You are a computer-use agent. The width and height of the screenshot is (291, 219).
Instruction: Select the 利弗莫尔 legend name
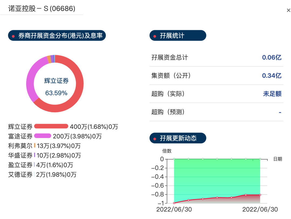tap(20, 146)
